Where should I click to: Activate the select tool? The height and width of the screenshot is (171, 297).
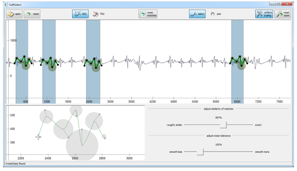pos(197,14)
